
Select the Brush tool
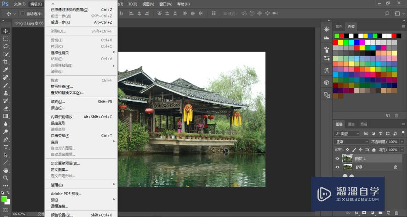5,85
